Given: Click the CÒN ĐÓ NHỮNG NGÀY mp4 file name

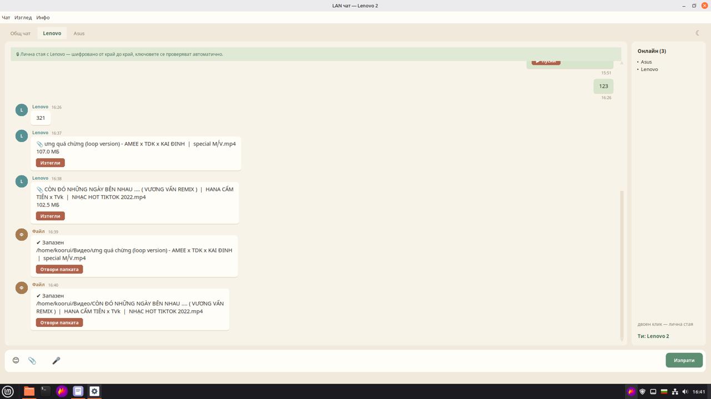Looking at the screenshot, I should pyautogui.click(x=135, y=193).
